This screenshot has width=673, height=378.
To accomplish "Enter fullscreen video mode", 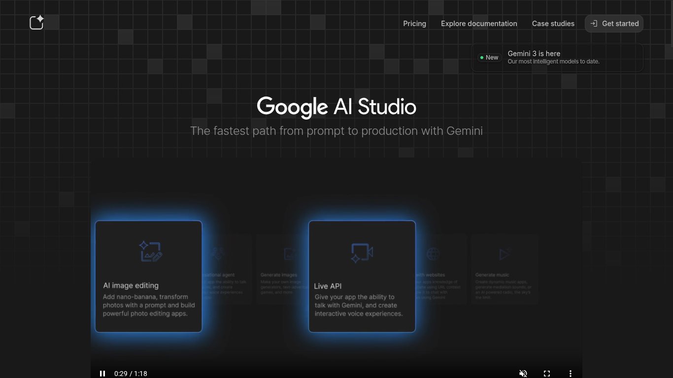I will coord(547,374).
